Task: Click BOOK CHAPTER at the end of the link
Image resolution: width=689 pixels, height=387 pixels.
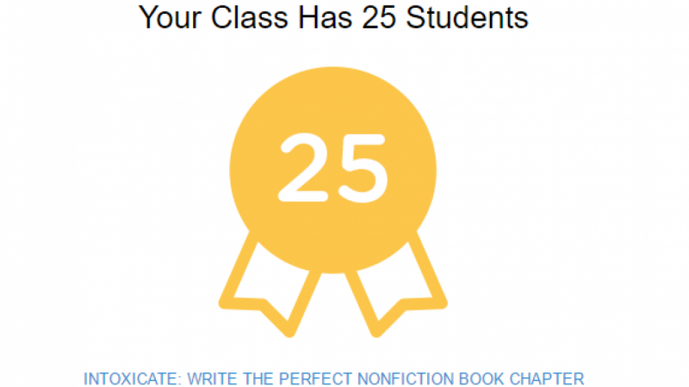Action: [522, 378]
